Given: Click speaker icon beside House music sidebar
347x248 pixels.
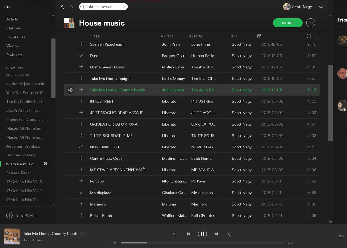Looking at the screenshot, I should (45, 164).
